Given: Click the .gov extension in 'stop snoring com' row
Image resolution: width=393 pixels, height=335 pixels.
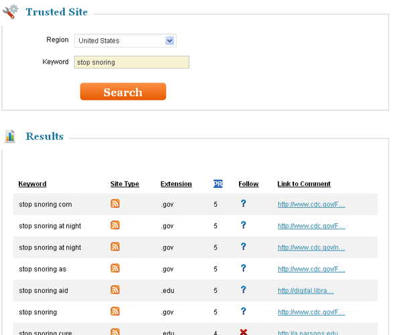Looking at the screenshot, I should tap(167, 205).
